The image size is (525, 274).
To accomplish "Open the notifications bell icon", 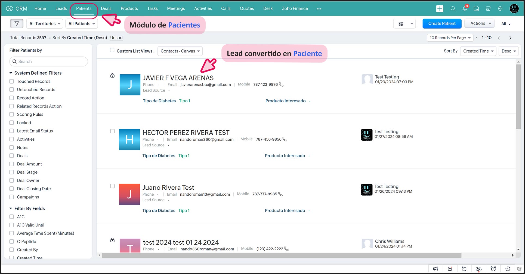I will (465, 9).
